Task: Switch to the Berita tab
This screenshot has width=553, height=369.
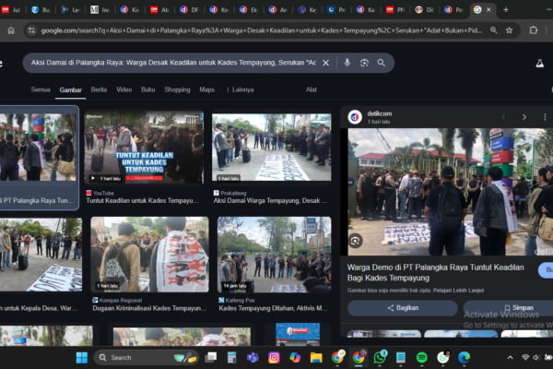Action: [x=99, y=89]
